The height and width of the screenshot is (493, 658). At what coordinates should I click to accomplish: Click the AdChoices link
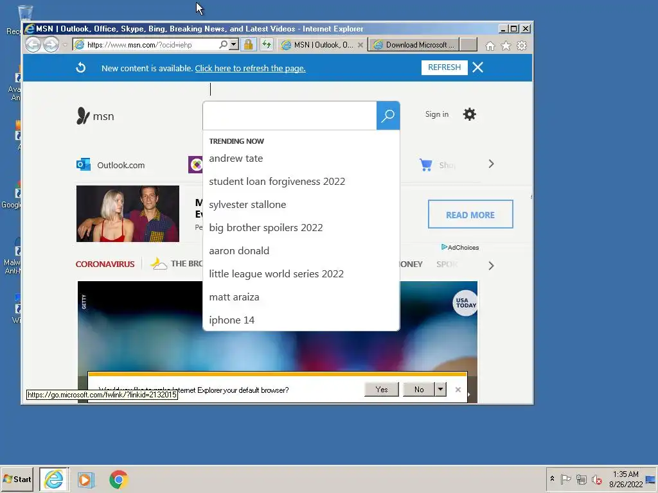click(x=460, y=247)
